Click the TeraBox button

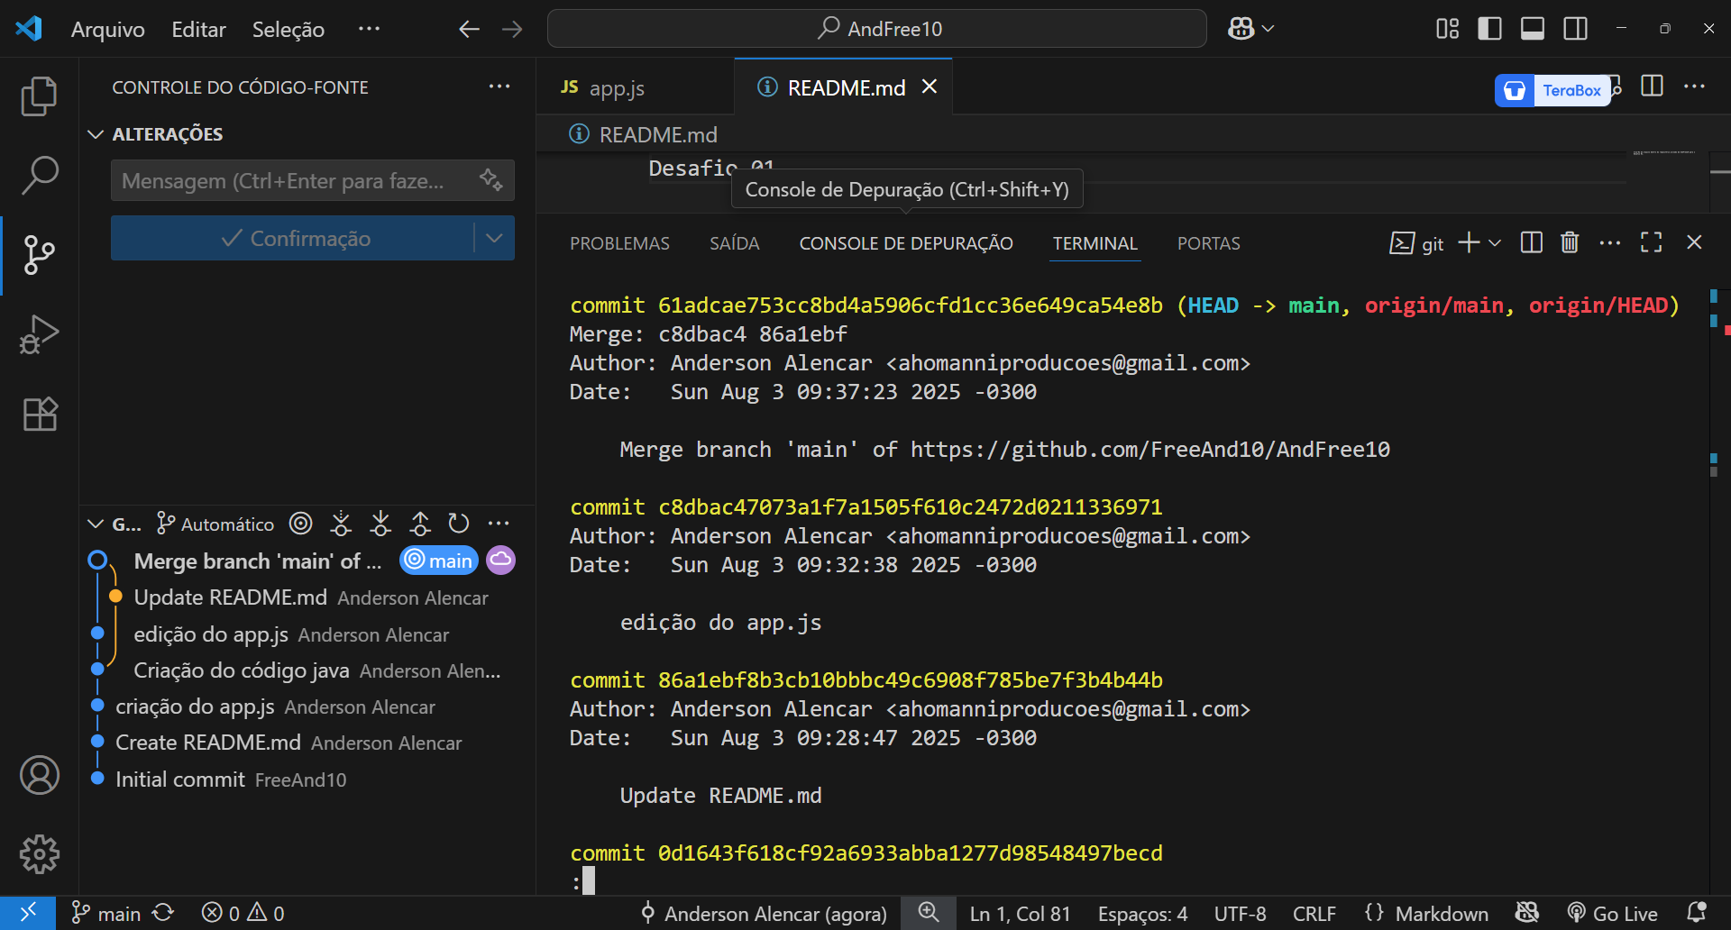(x=1552, y=90)
